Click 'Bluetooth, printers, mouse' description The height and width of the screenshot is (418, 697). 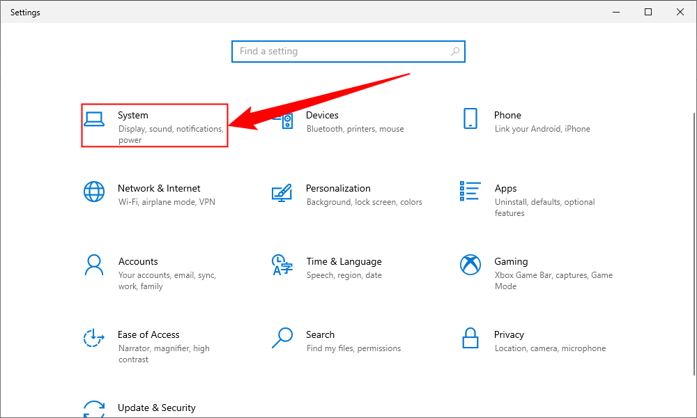click(x=355, y=129)
